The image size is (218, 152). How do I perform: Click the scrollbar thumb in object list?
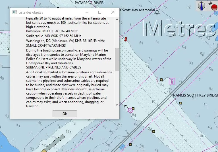click(117, 59)
